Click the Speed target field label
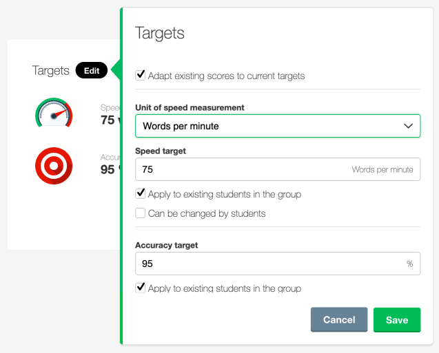The height and width of the screenshot is (353, 439). (160, 151)
